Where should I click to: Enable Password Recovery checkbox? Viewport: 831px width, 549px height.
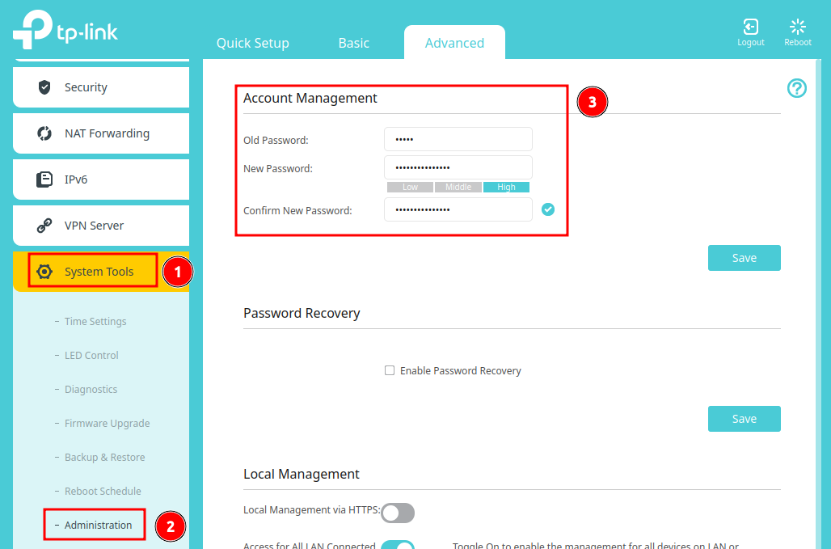click(x=390, y=370)
